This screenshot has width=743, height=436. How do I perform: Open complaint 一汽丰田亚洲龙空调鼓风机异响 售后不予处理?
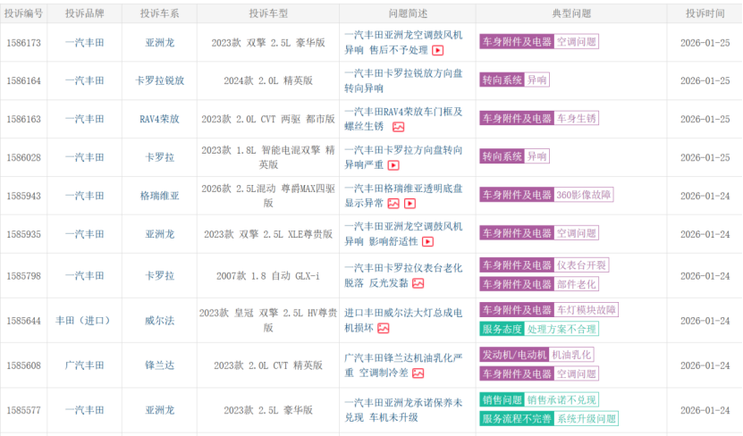(403, 43)
